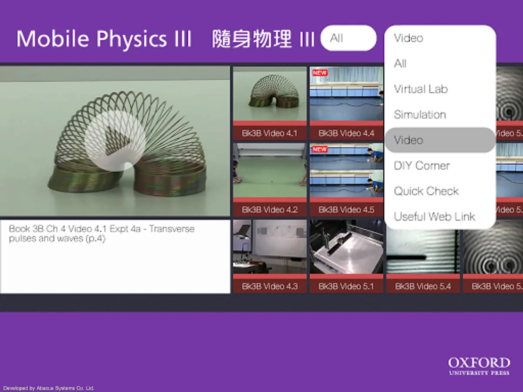Click the Chinese title 隨身物理 III
This screenshot has height=392, width=523.
pos(263,39)
